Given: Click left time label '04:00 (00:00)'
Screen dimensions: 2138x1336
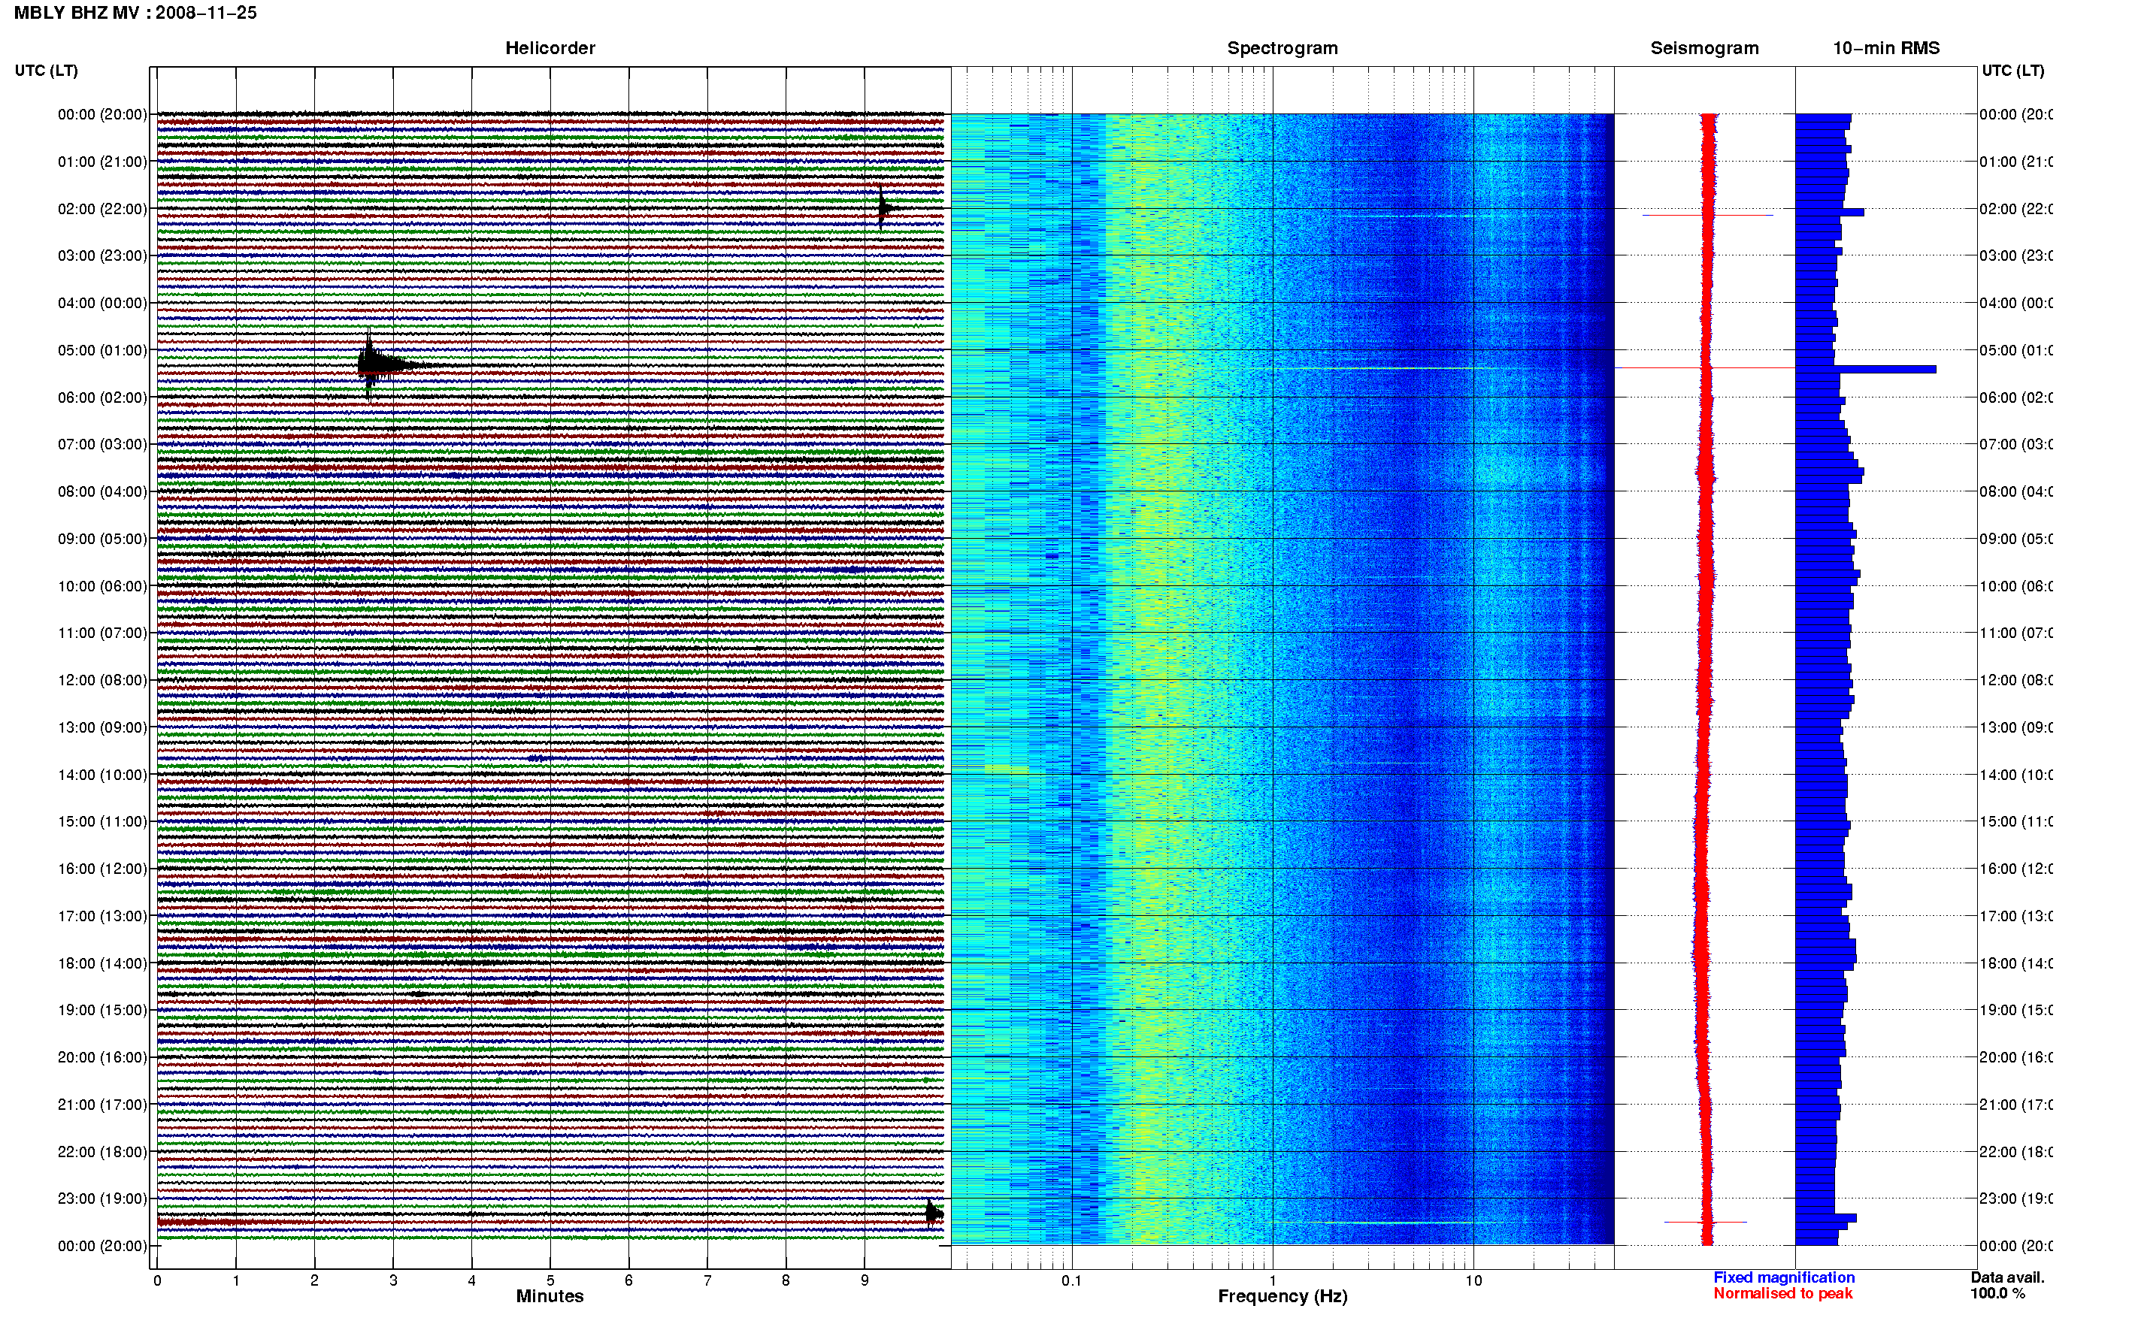Looking at the screenshot, I should coord(102,303).
